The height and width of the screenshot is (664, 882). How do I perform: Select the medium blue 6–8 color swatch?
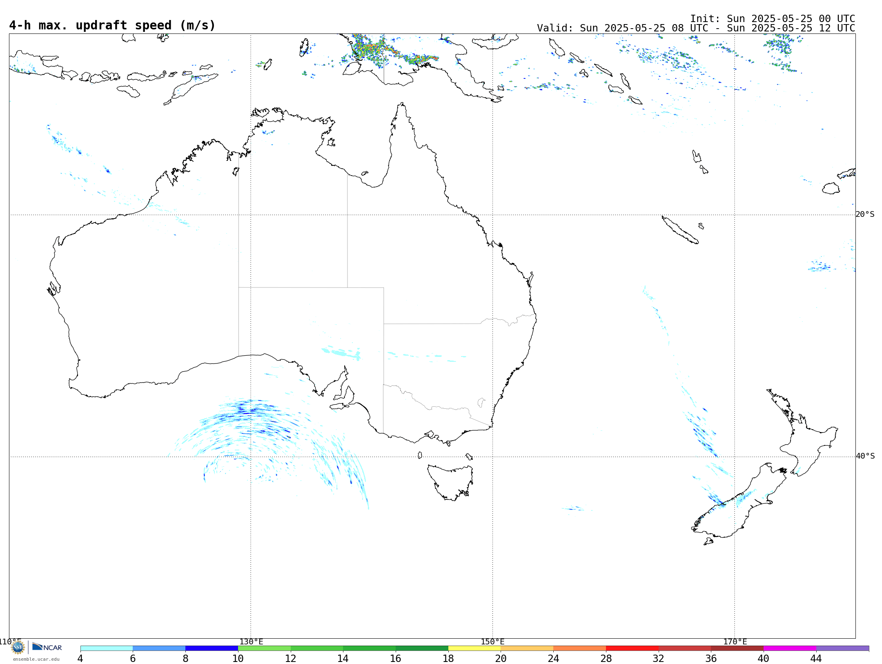159,648
